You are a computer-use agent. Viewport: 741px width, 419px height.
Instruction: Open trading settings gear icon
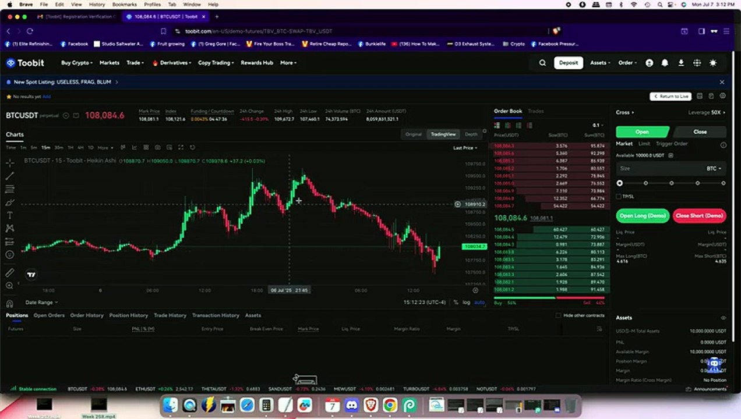coord(723,96)
